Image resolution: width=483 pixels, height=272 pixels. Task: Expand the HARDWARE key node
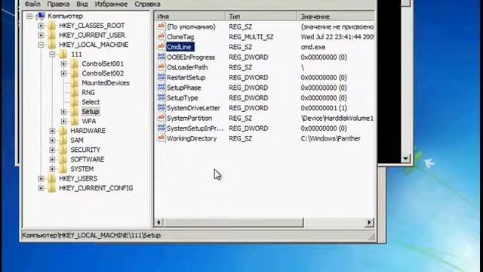[52, 131]
